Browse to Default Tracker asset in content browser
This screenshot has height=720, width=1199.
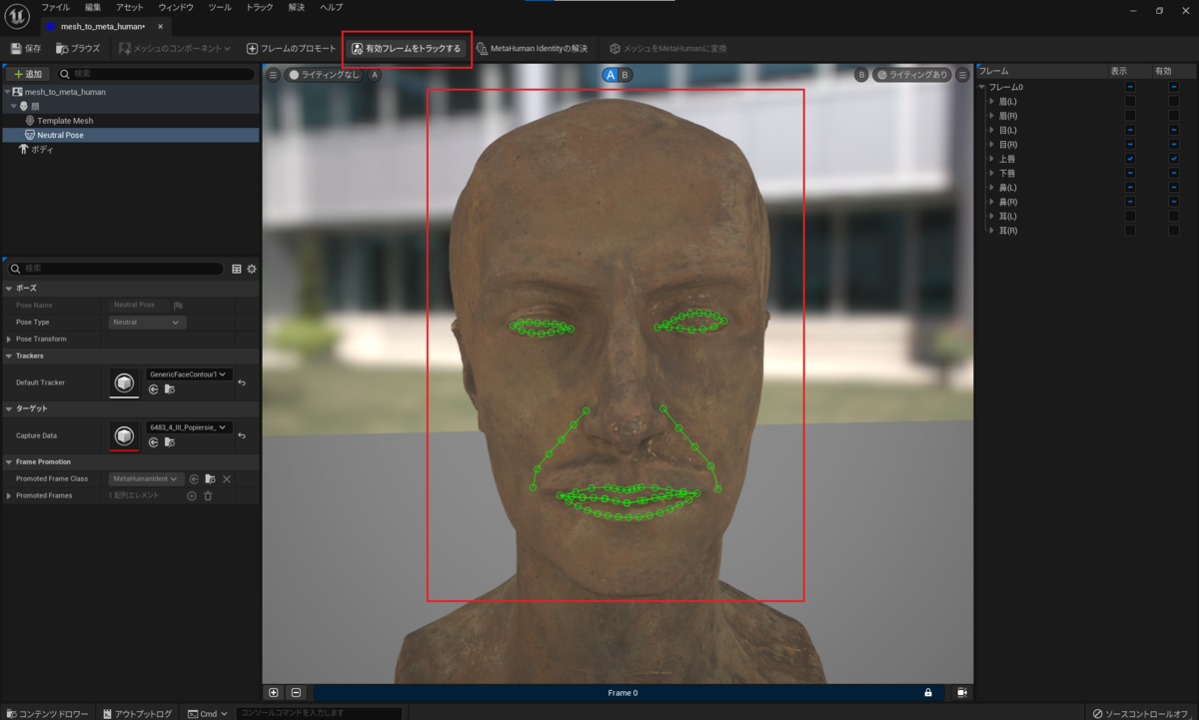click(x=170, y=389)
